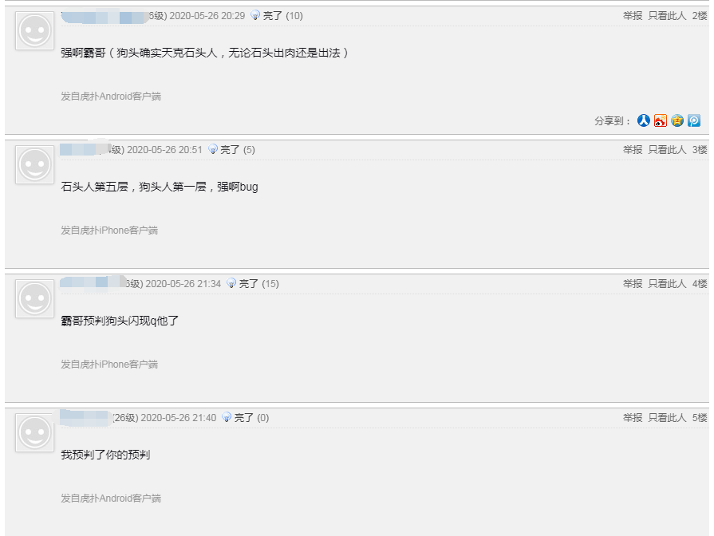Image resolution: width=714 pixels, height=536 pixels.
Task: Open avatar of the 4楼 commenter
Action: pos(34,299)
